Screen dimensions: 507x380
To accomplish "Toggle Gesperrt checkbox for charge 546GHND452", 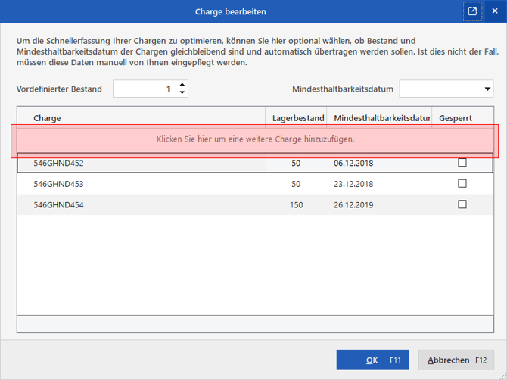I will click(462, 162).
